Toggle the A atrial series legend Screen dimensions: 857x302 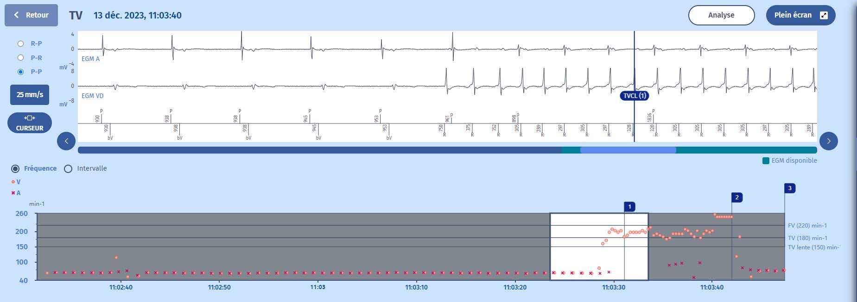[16, 193]
